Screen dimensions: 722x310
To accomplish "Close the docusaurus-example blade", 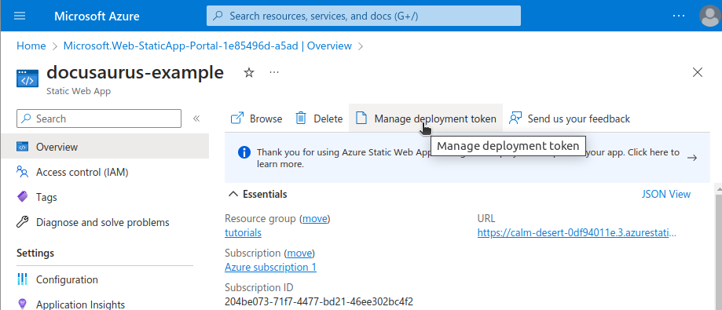I will [698, 72].
